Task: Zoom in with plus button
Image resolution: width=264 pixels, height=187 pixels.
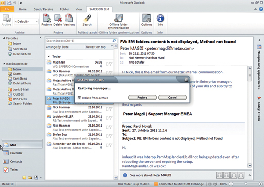Action: (261, 184)
